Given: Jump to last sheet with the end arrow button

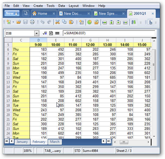Looking at the screenshot, I should 108,141.
